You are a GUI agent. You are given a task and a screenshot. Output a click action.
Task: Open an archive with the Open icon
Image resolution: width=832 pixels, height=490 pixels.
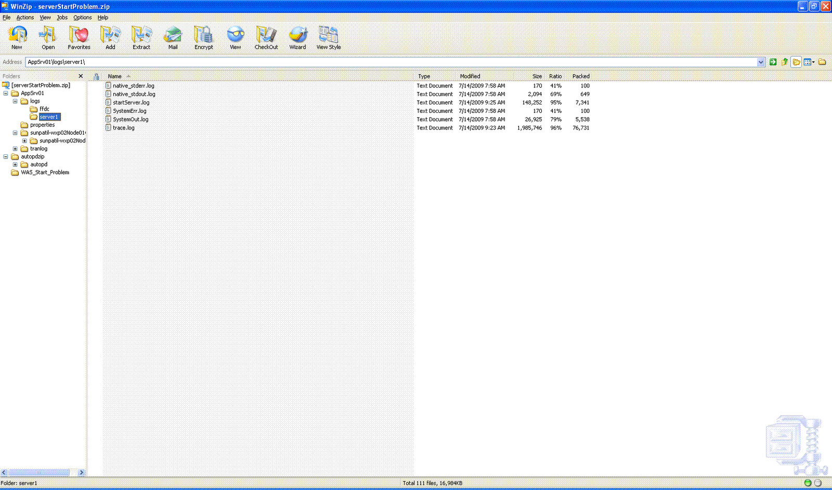[48, 34]
